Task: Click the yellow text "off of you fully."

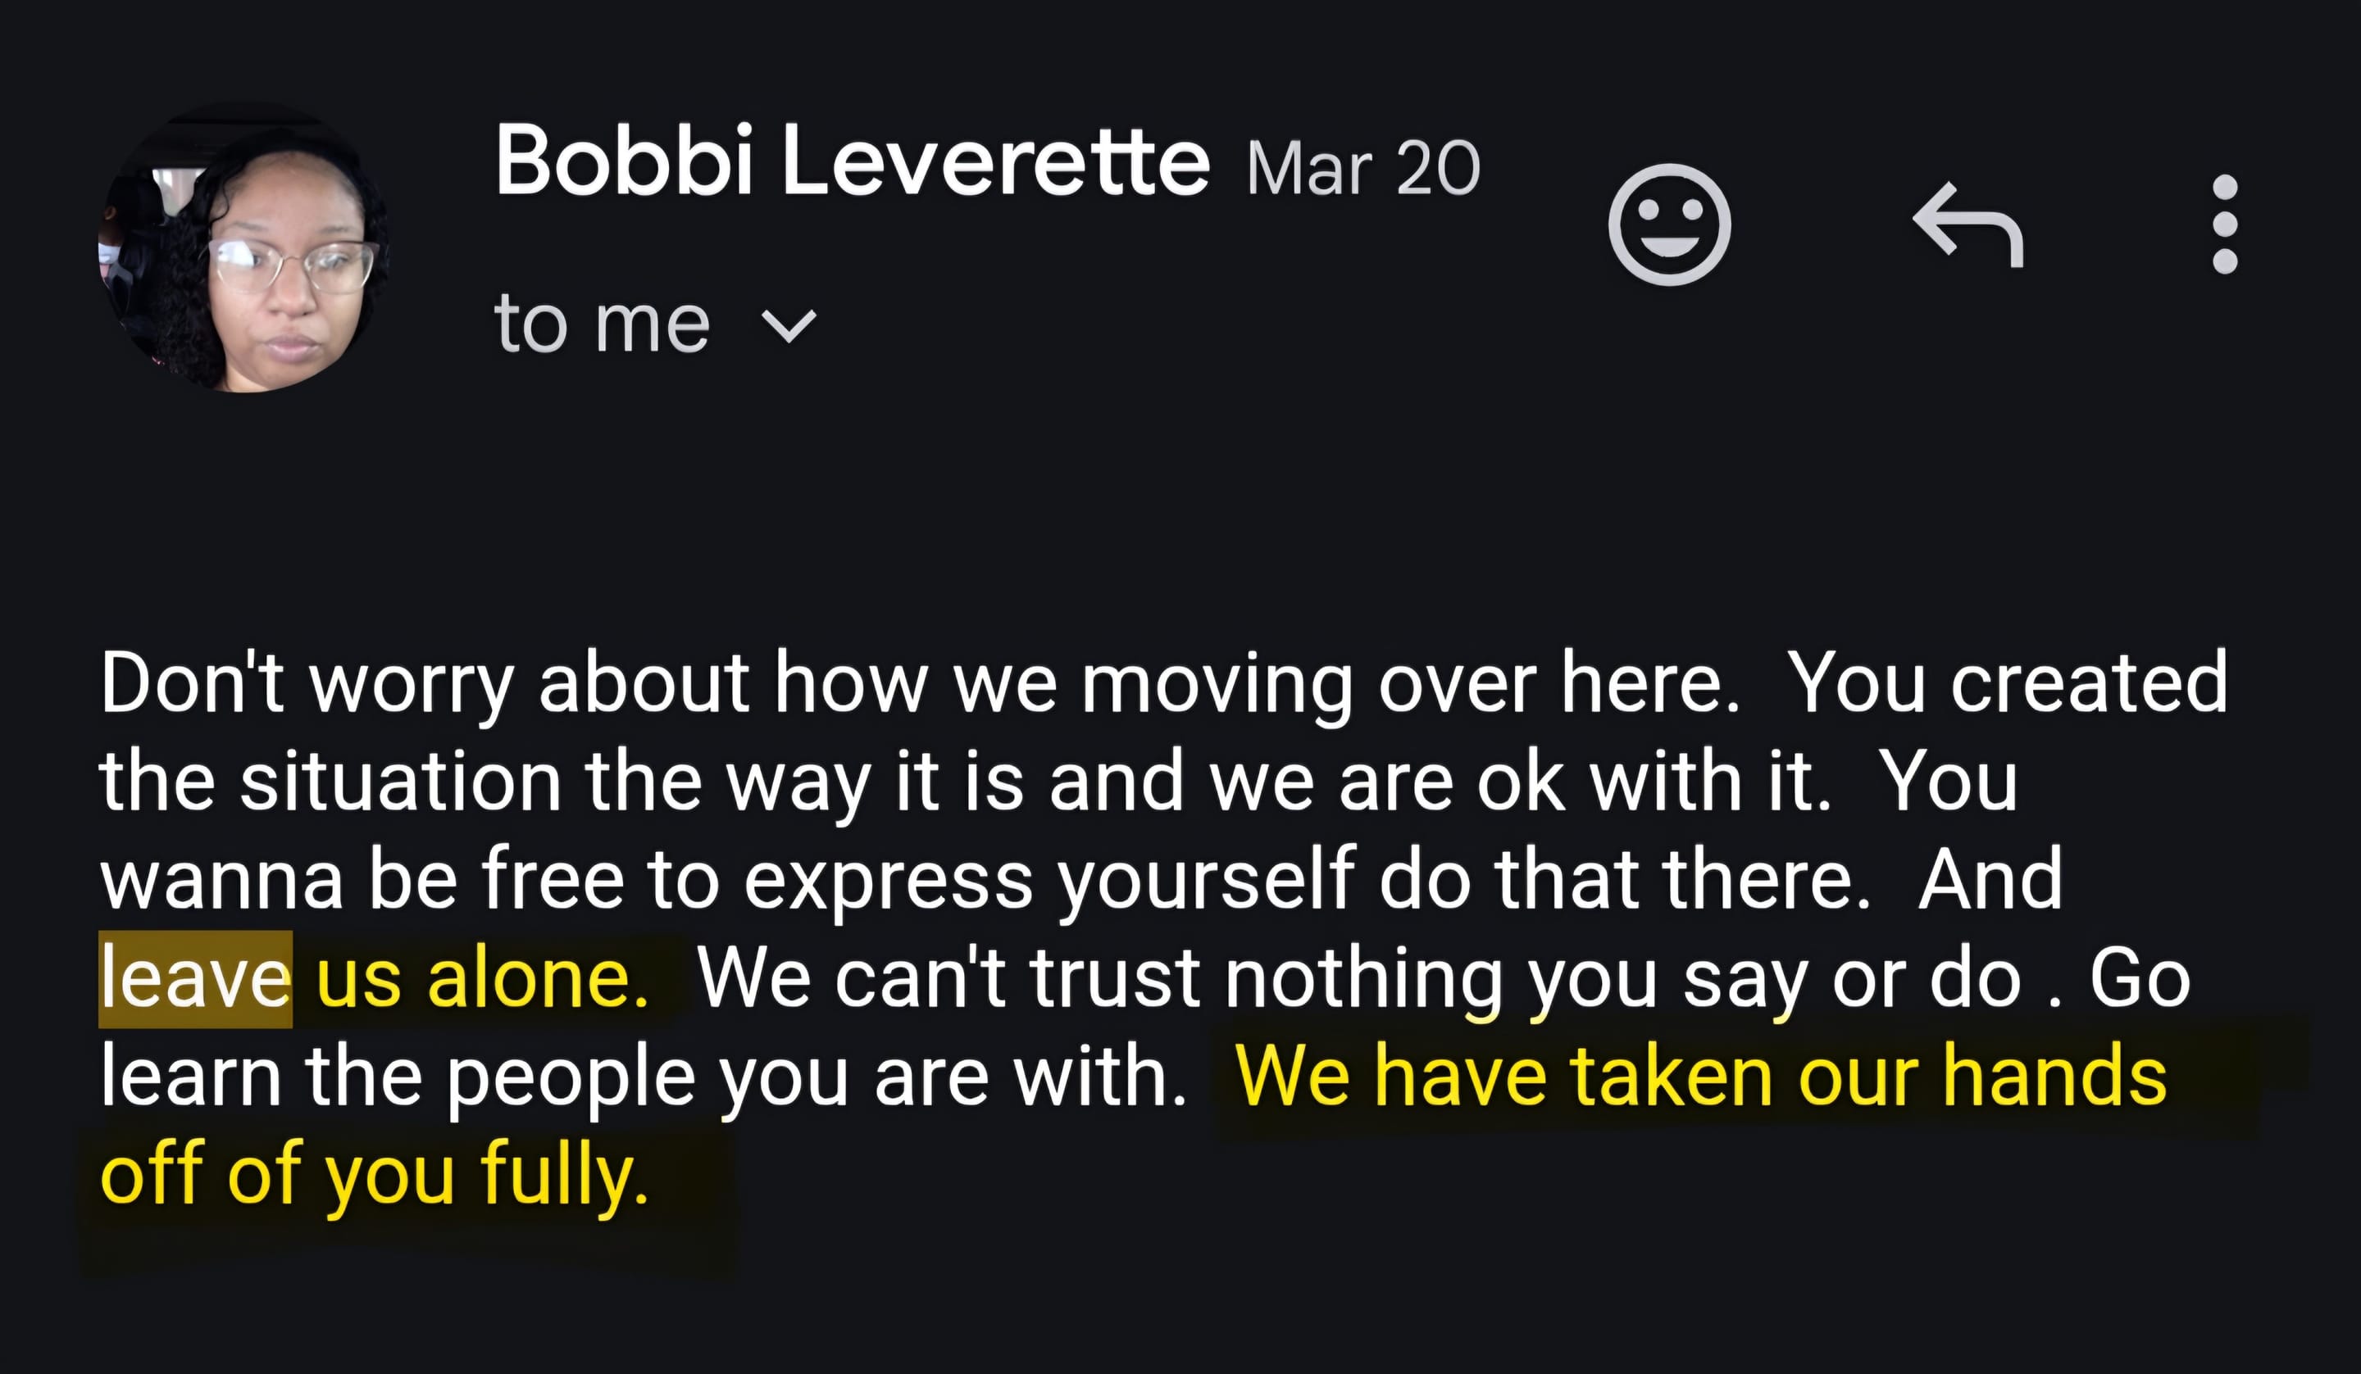Action: 374,1175
